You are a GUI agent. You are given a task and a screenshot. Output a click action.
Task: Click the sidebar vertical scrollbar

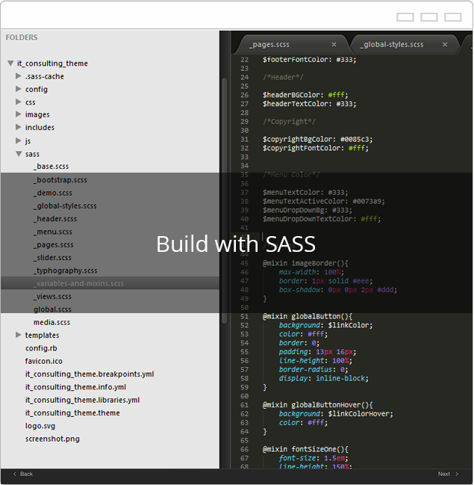click(x=225, y=200)
